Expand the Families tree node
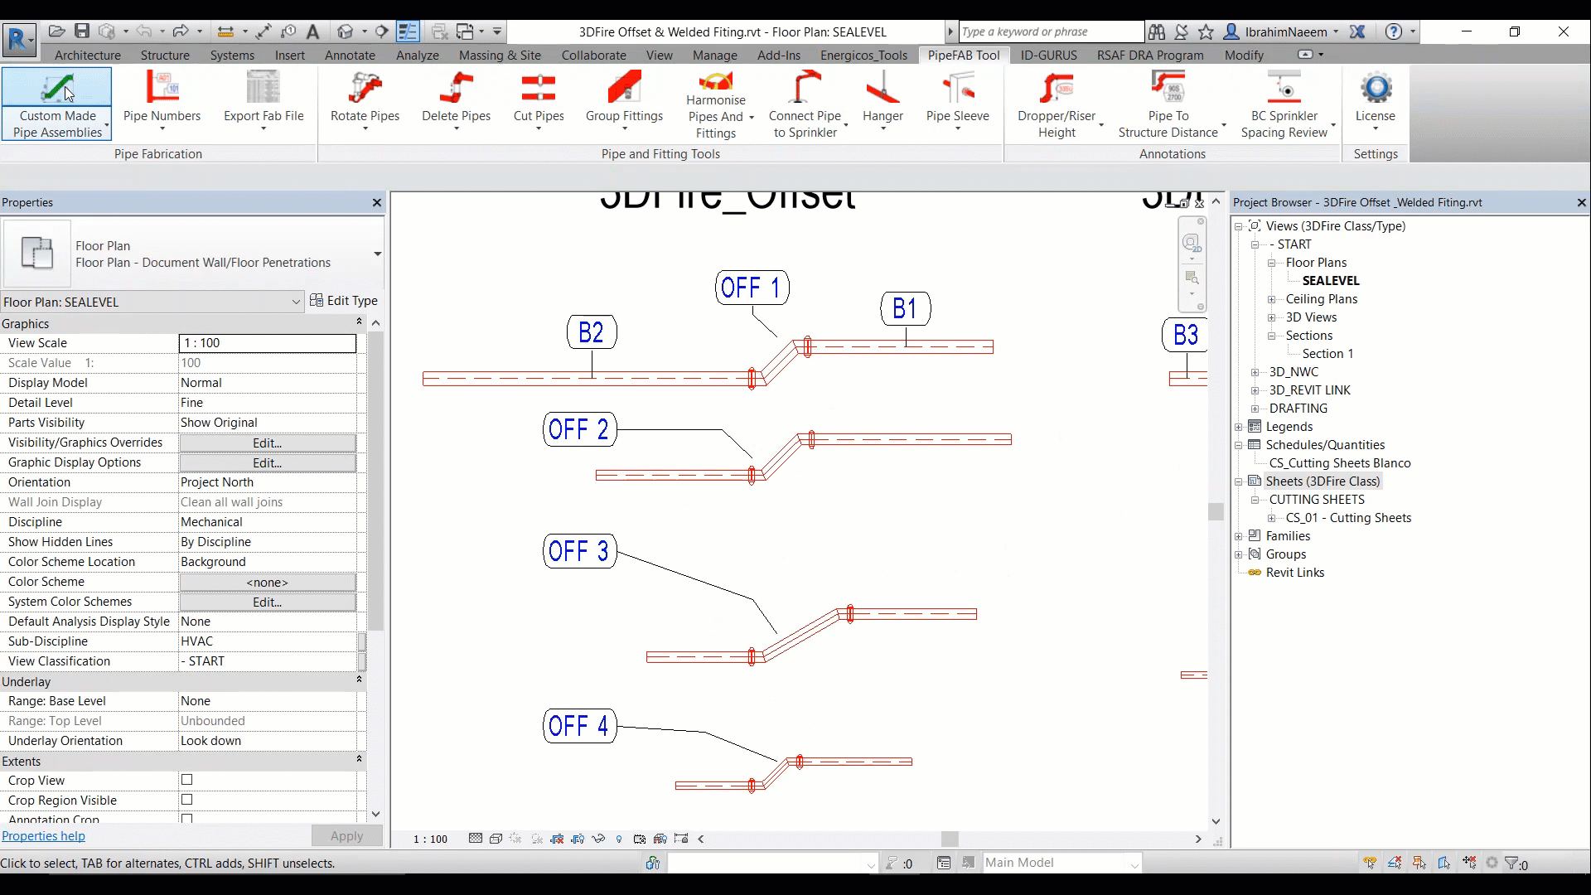This screenshot has width=1591, height=895. (1239, 535)
